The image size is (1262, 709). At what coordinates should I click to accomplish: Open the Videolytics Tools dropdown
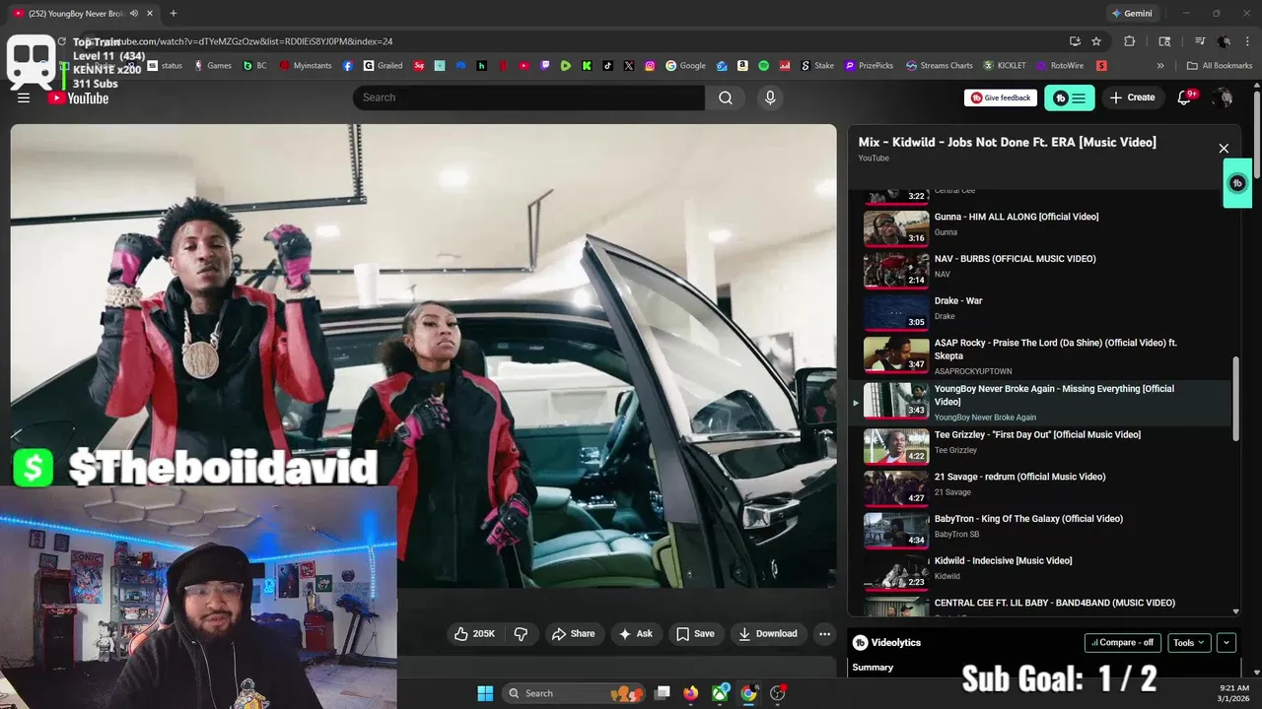coord(1189,643)
